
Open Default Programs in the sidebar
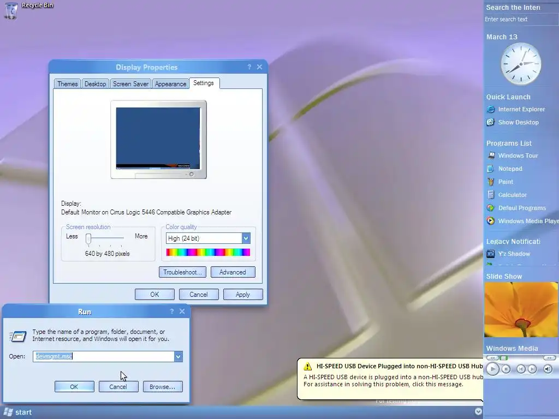[516, 208]
